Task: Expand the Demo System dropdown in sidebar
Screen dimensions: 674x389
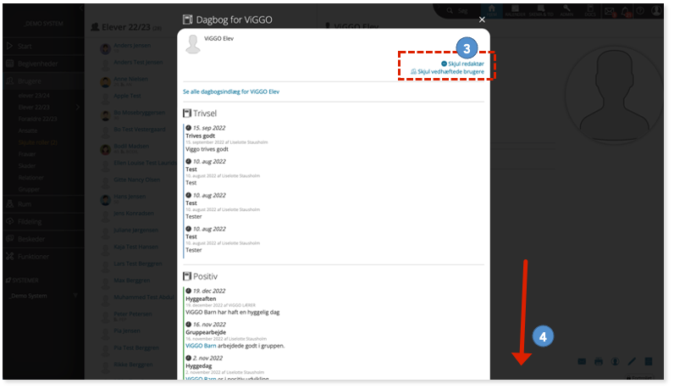Action: [75, 296]
